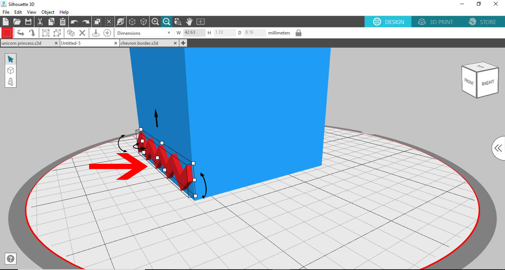Image resolution: width=505 pixels, height=270 pixels.
Task: Add a new tab with plus
Action: (183, 43)
